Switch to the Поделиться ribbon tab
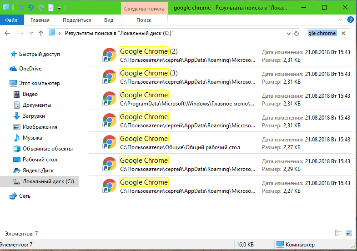This screenshot has width=357, height=251. click(x=77, y=20)
